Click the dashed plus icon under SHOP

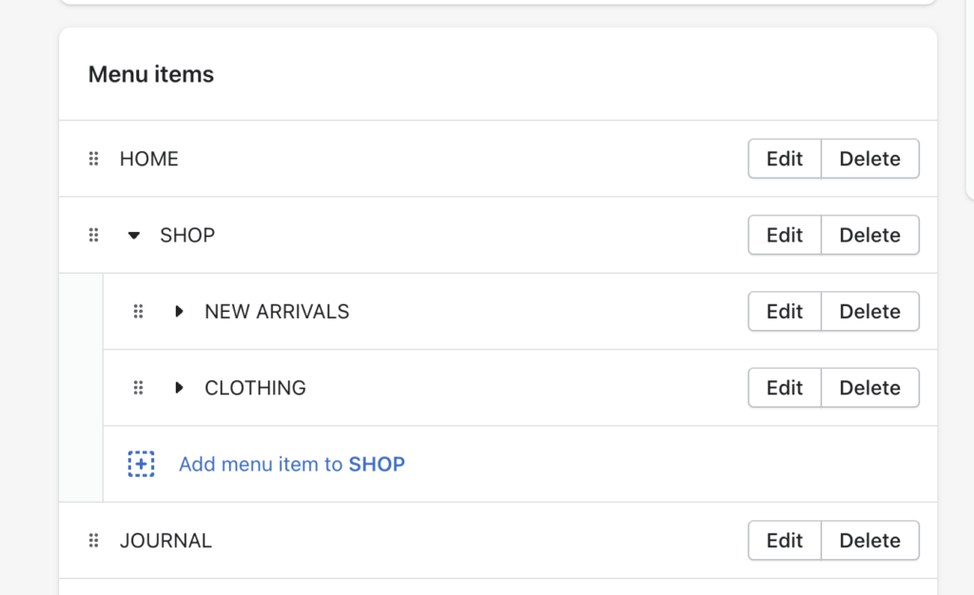(x=141, y=464)
